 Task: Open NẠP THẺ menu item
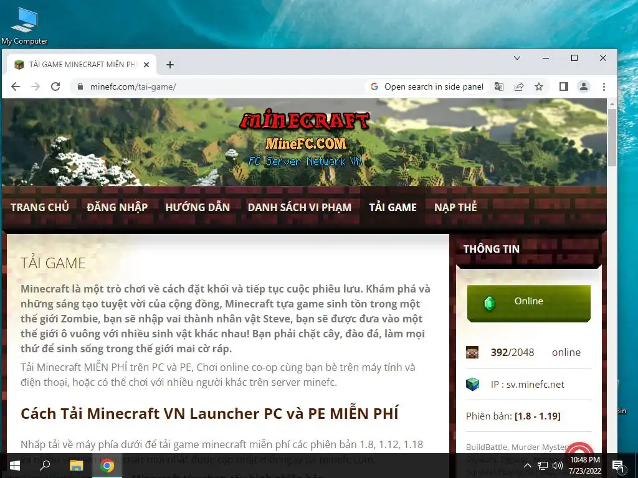pos(455,207)
